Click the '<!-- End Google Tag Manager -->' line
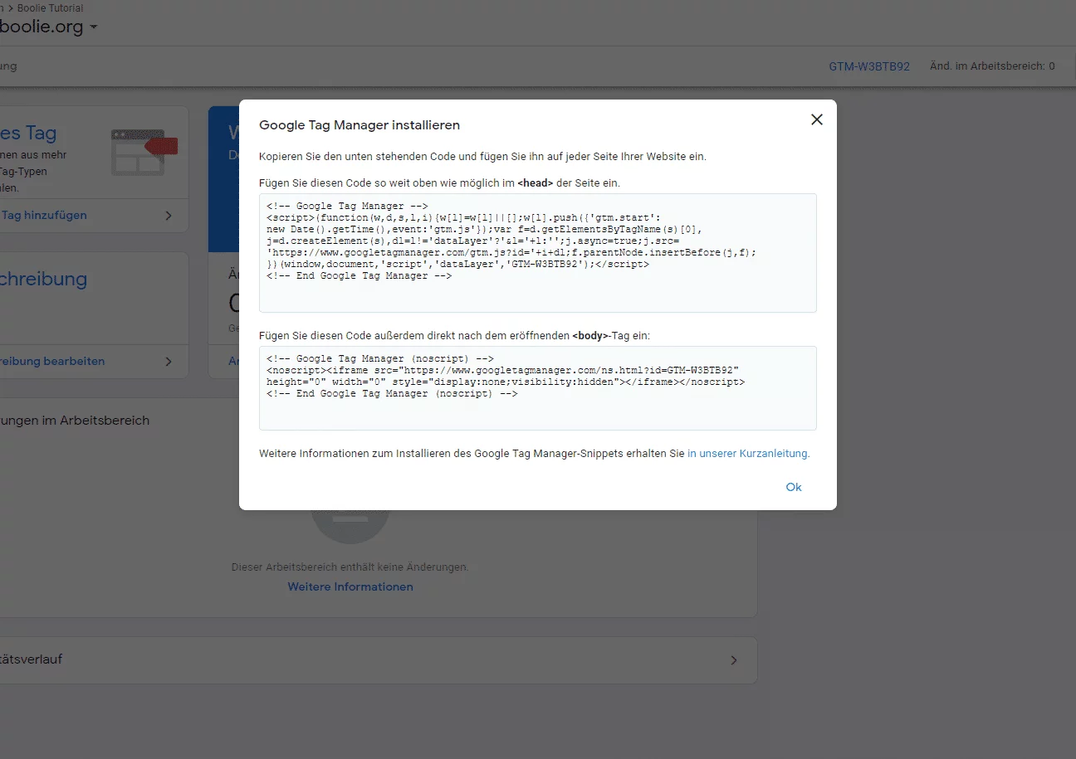1076x759 pixels. [359, 276]
